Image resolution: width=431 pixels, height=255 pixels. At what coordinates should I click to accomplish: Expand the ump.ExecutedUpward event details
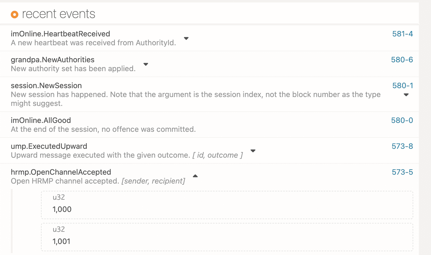[253, 151]
